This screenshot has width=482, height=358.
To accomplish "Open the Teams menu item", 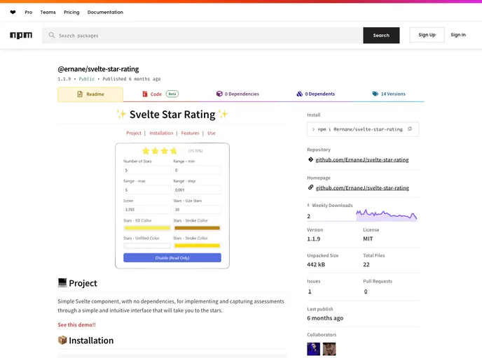I will tap(48, 13).
